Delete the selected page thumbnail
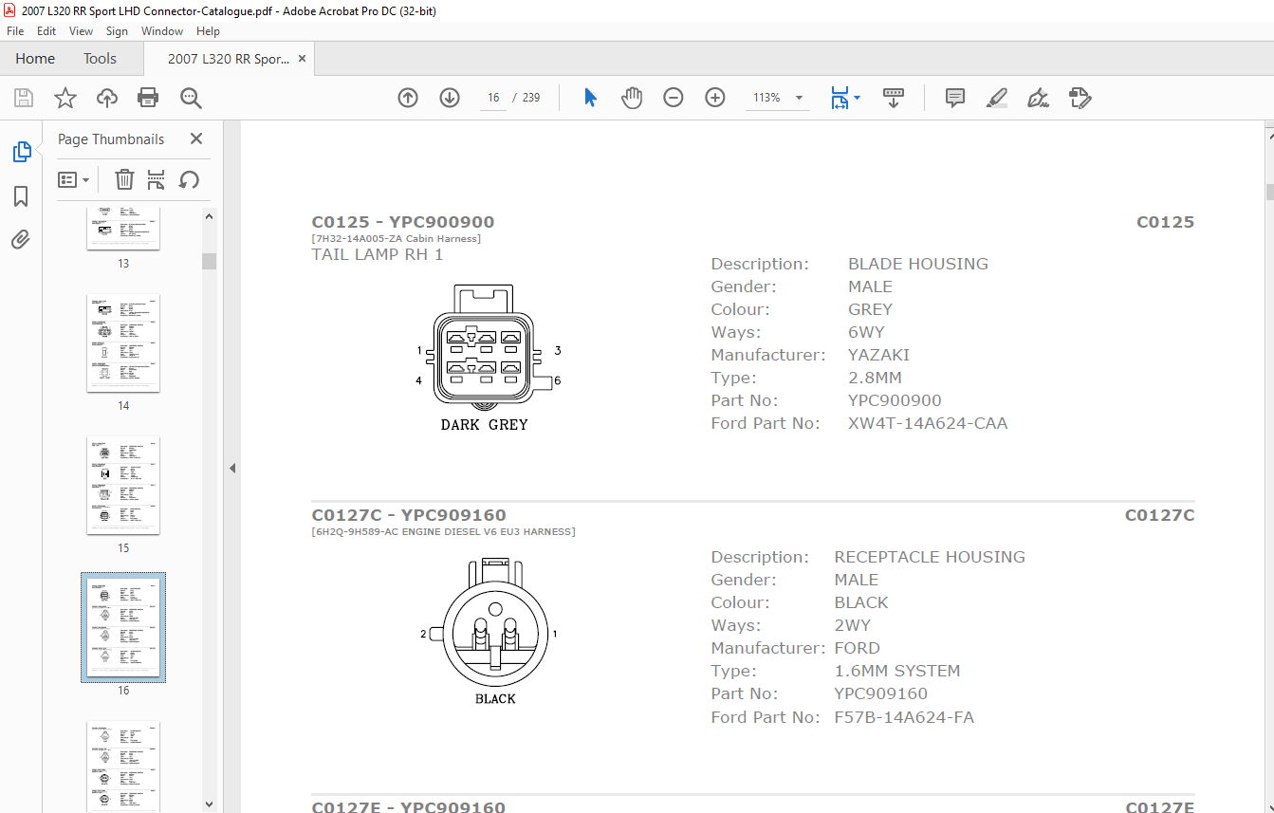The image size is (1274, 813). coord(124,179)
